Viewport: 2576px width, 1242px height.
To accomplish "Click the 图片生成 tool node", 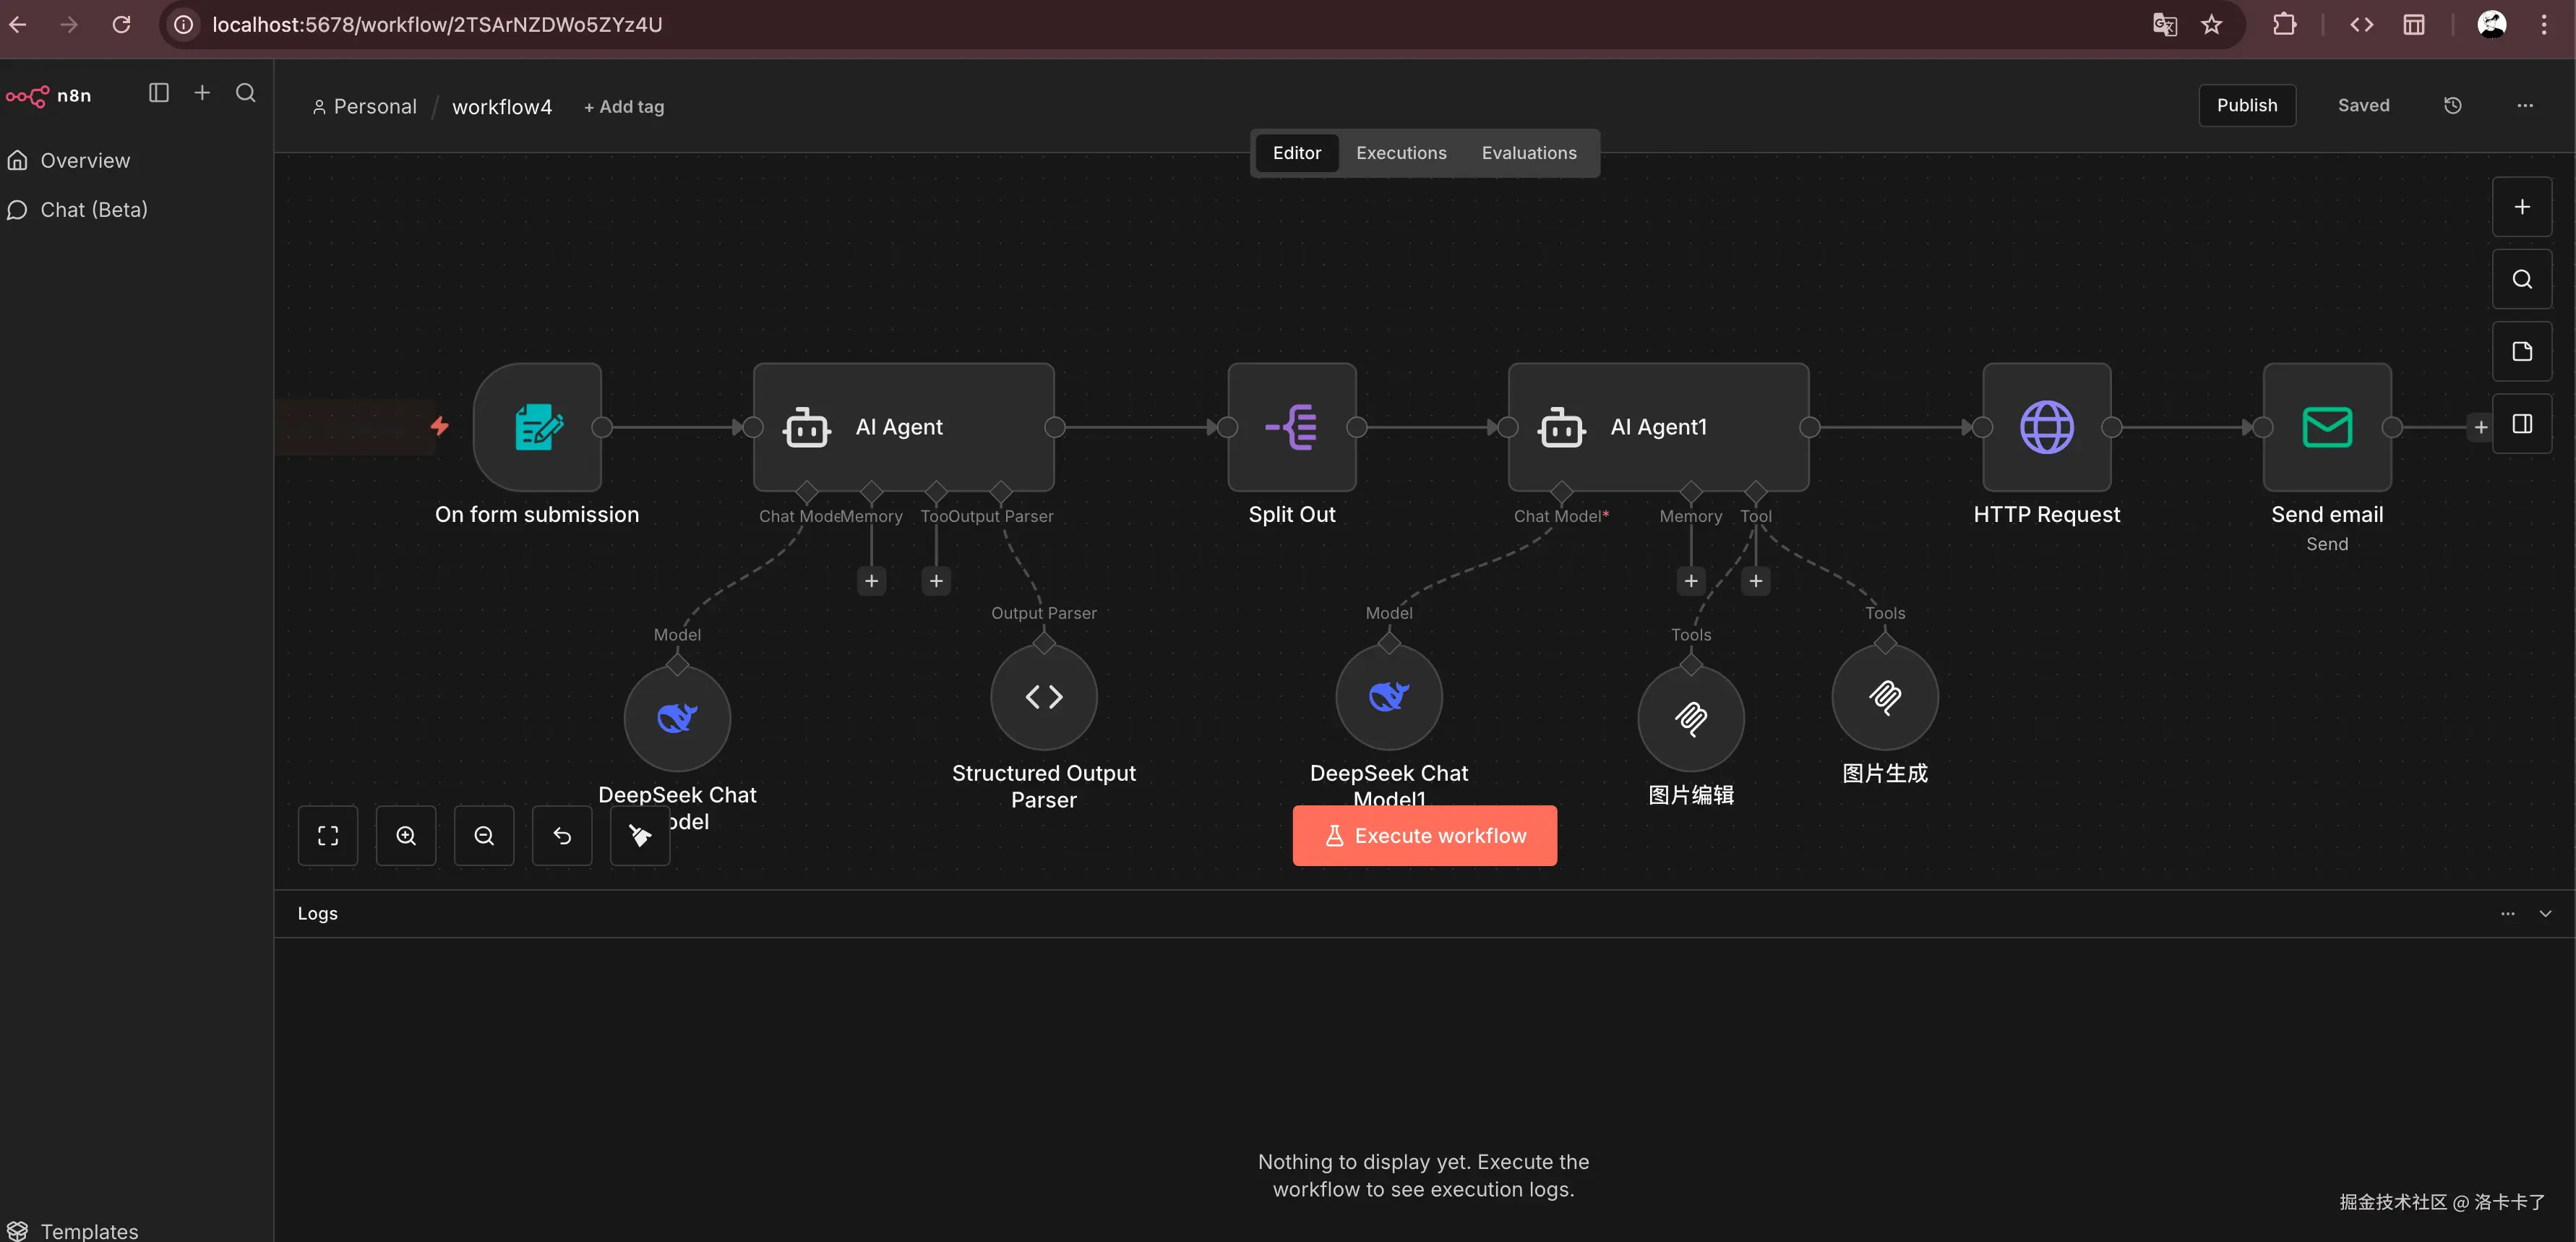I will [x=1884, y=697].
